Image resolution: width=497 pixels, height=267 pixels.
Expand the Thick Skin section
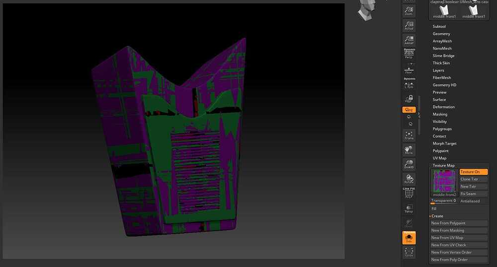[441, 63]
